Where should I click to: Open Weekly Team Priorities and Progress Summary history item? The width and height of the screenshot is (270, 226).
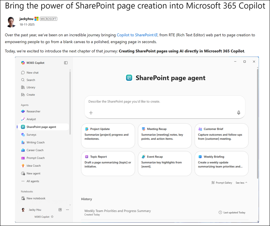pos(165,213)
